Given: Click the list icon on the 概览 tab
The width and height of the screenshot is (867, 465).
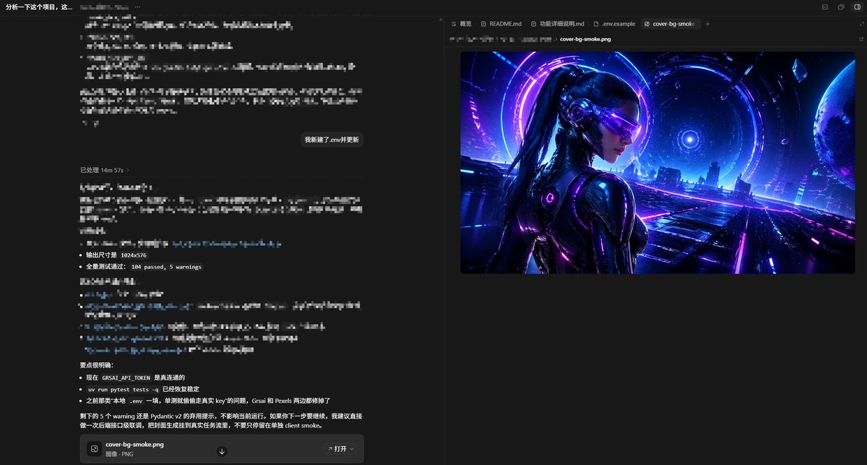Looking at the screenshot, I should [454, 24].
